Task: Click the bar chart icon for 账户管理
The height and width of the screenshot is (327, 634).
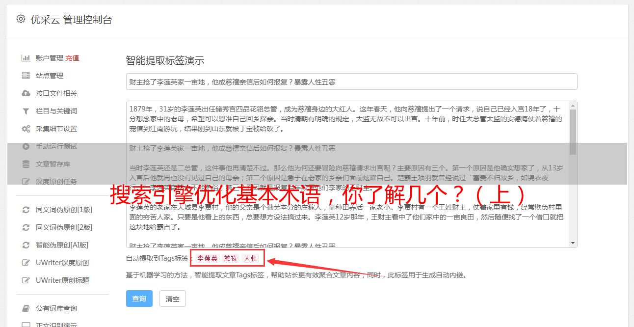Action: [26, 58]
